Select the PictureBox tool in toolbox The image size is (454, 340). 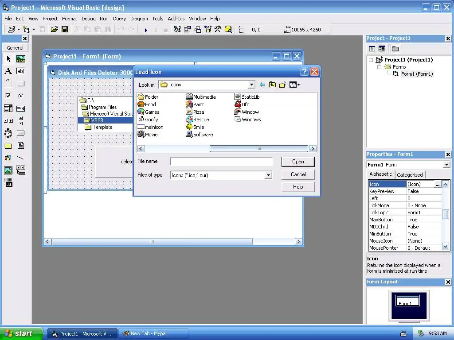20,59
